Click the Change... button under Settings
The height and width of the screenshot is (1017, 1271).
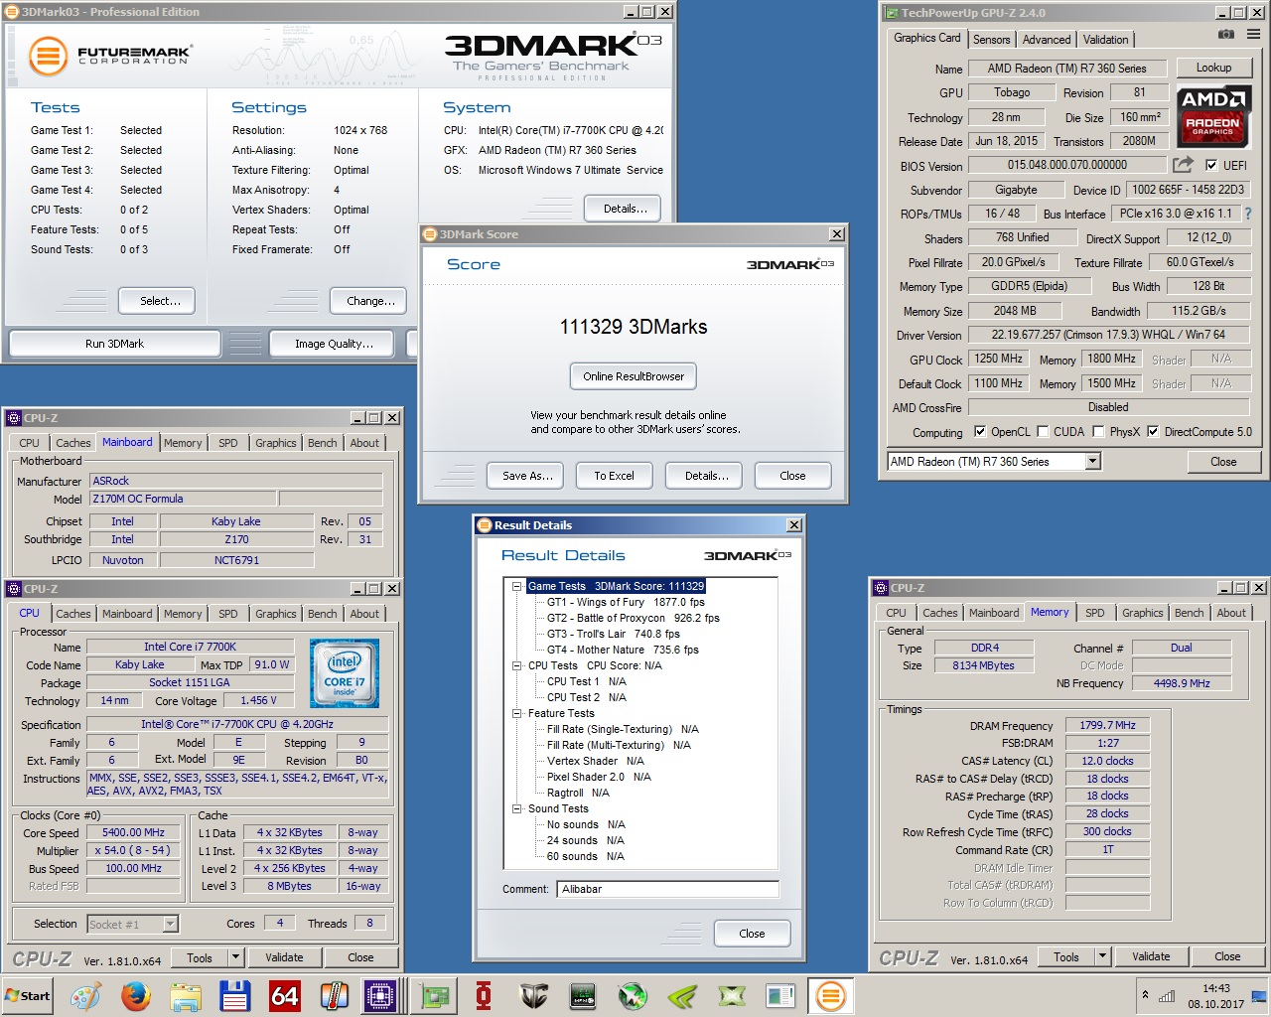click(x=370, y=301)
